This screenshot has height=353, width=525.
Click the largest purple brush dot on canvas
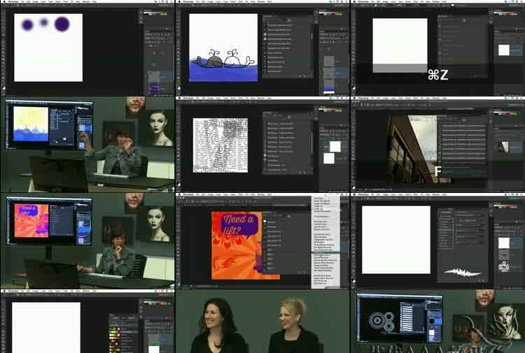point(62,24)
